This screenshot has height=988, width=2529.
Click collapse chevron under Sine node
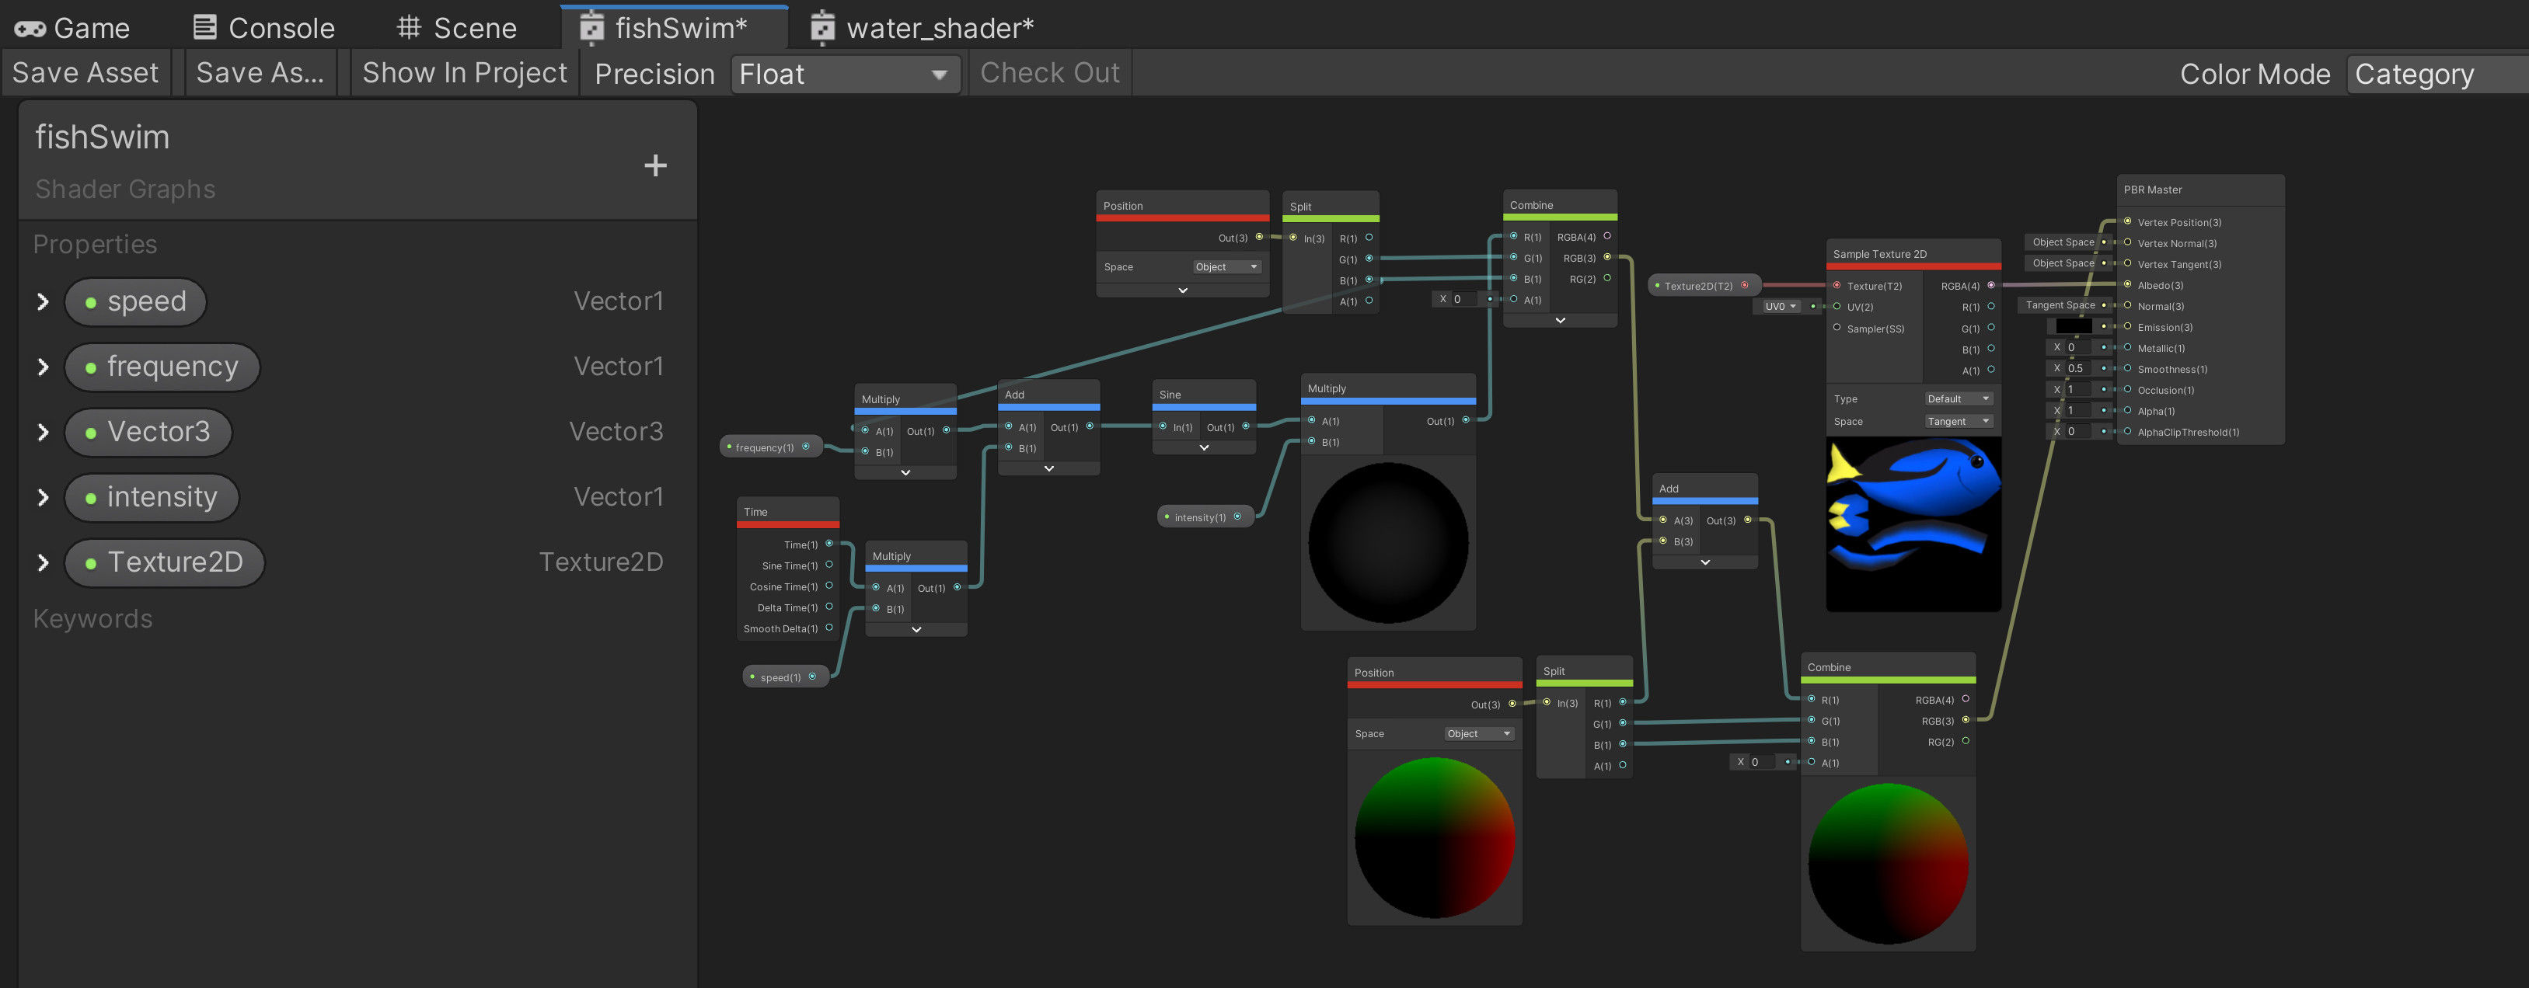pos(1204,447)
